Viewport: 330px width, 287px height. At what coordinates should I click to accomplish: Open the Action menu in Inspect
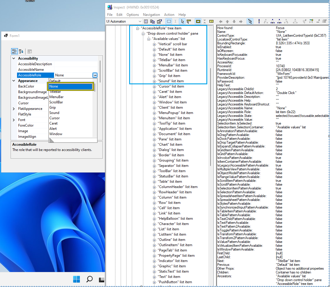click(169, 14)
